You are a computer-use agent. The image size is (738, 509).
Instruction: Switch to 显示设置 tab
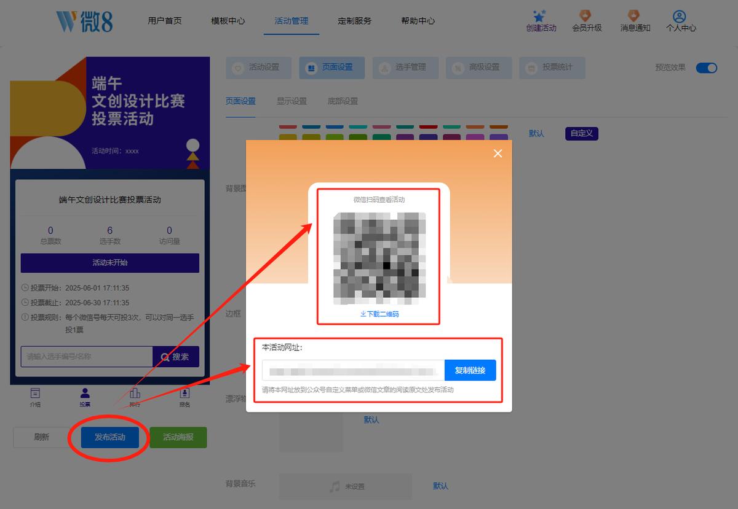point(292,101)
